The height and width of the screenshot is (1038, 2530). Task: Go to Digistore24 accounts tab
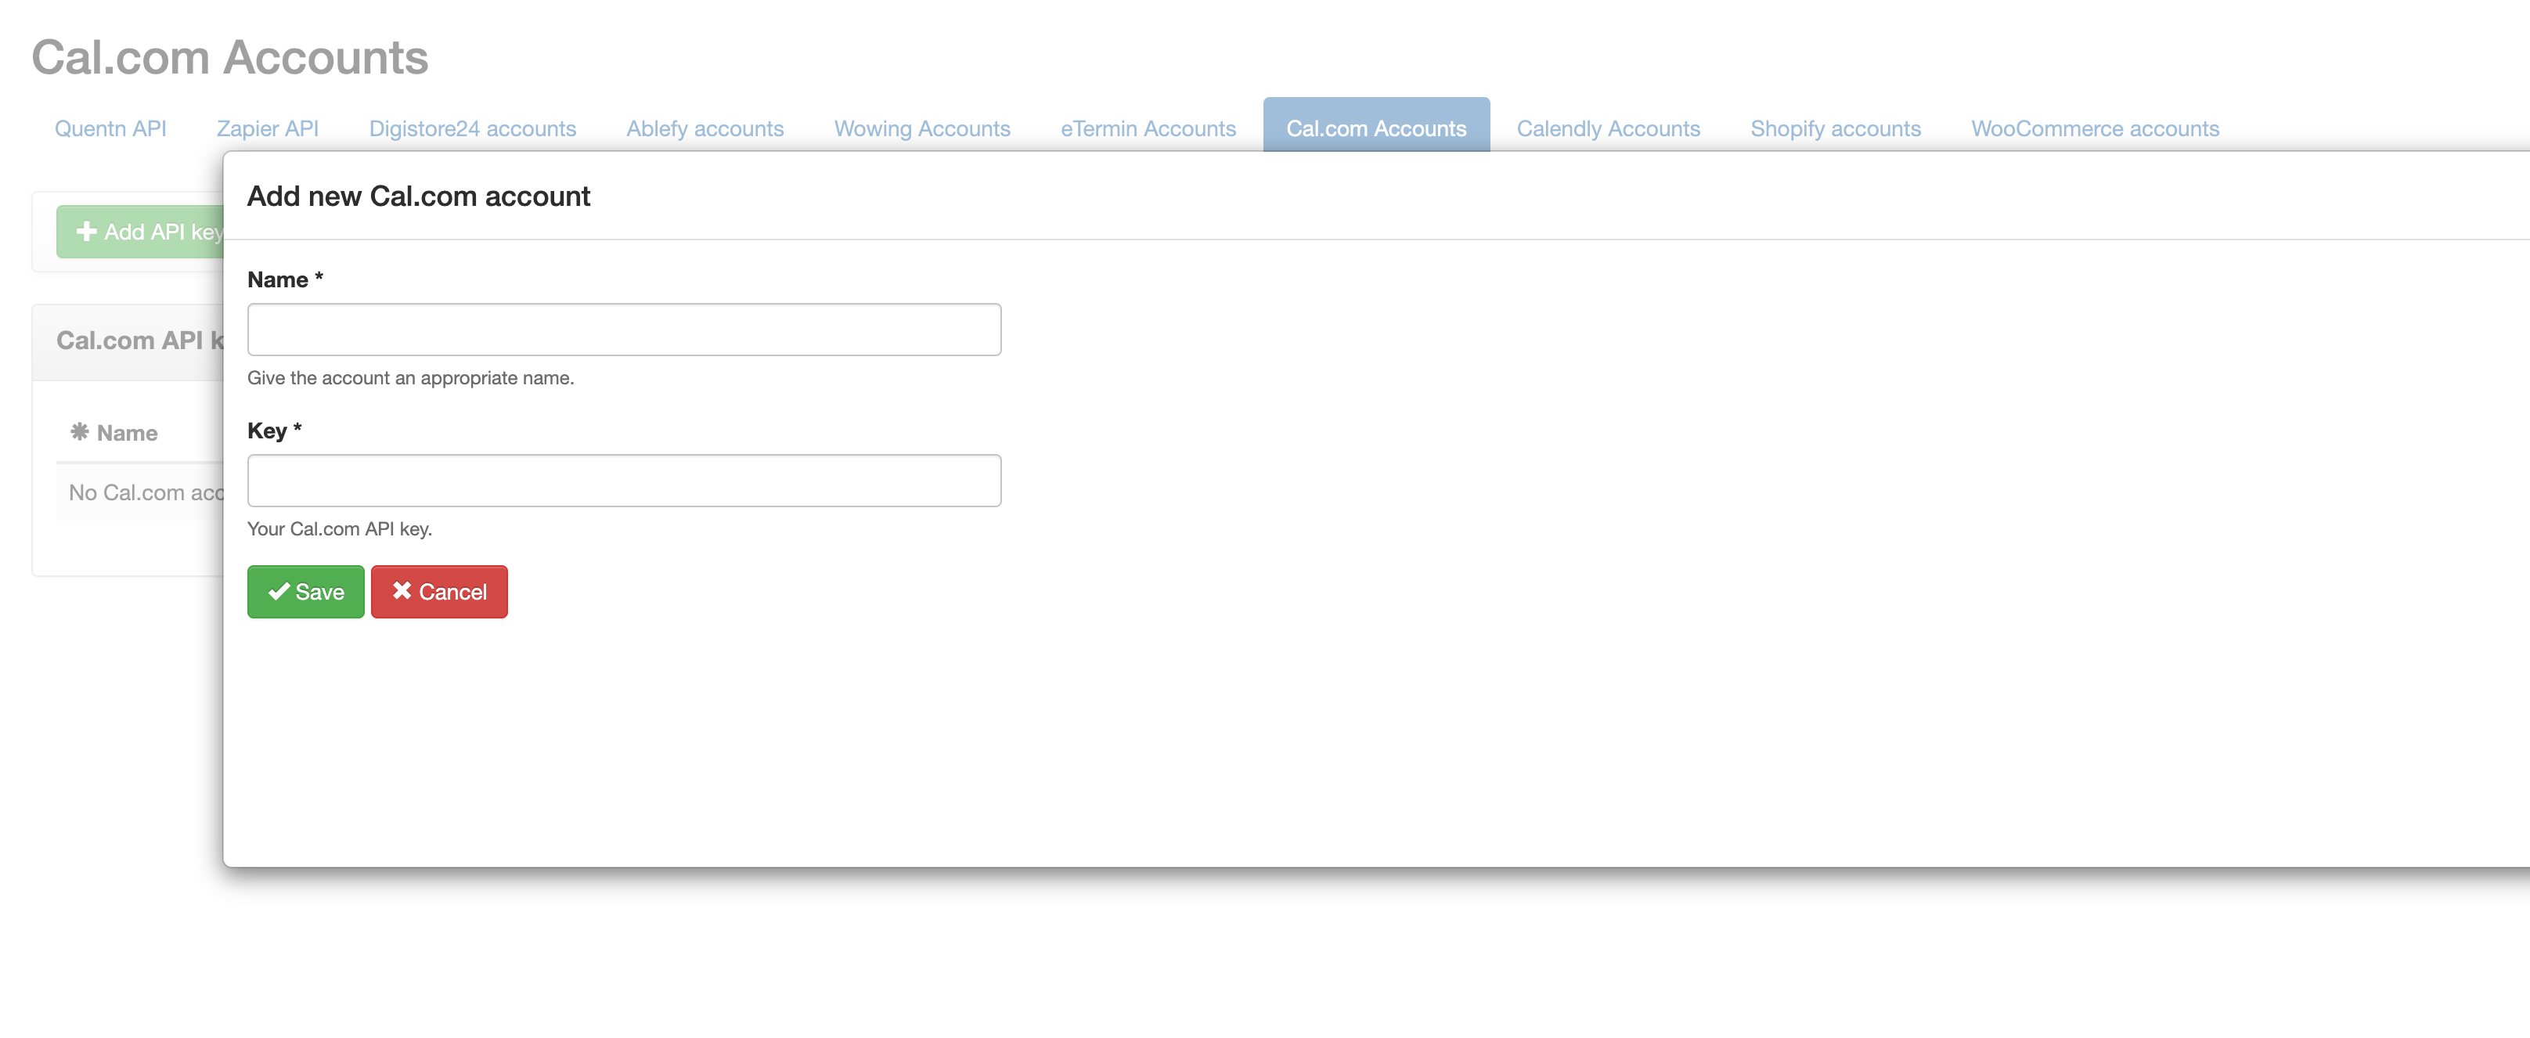point(472,128)
